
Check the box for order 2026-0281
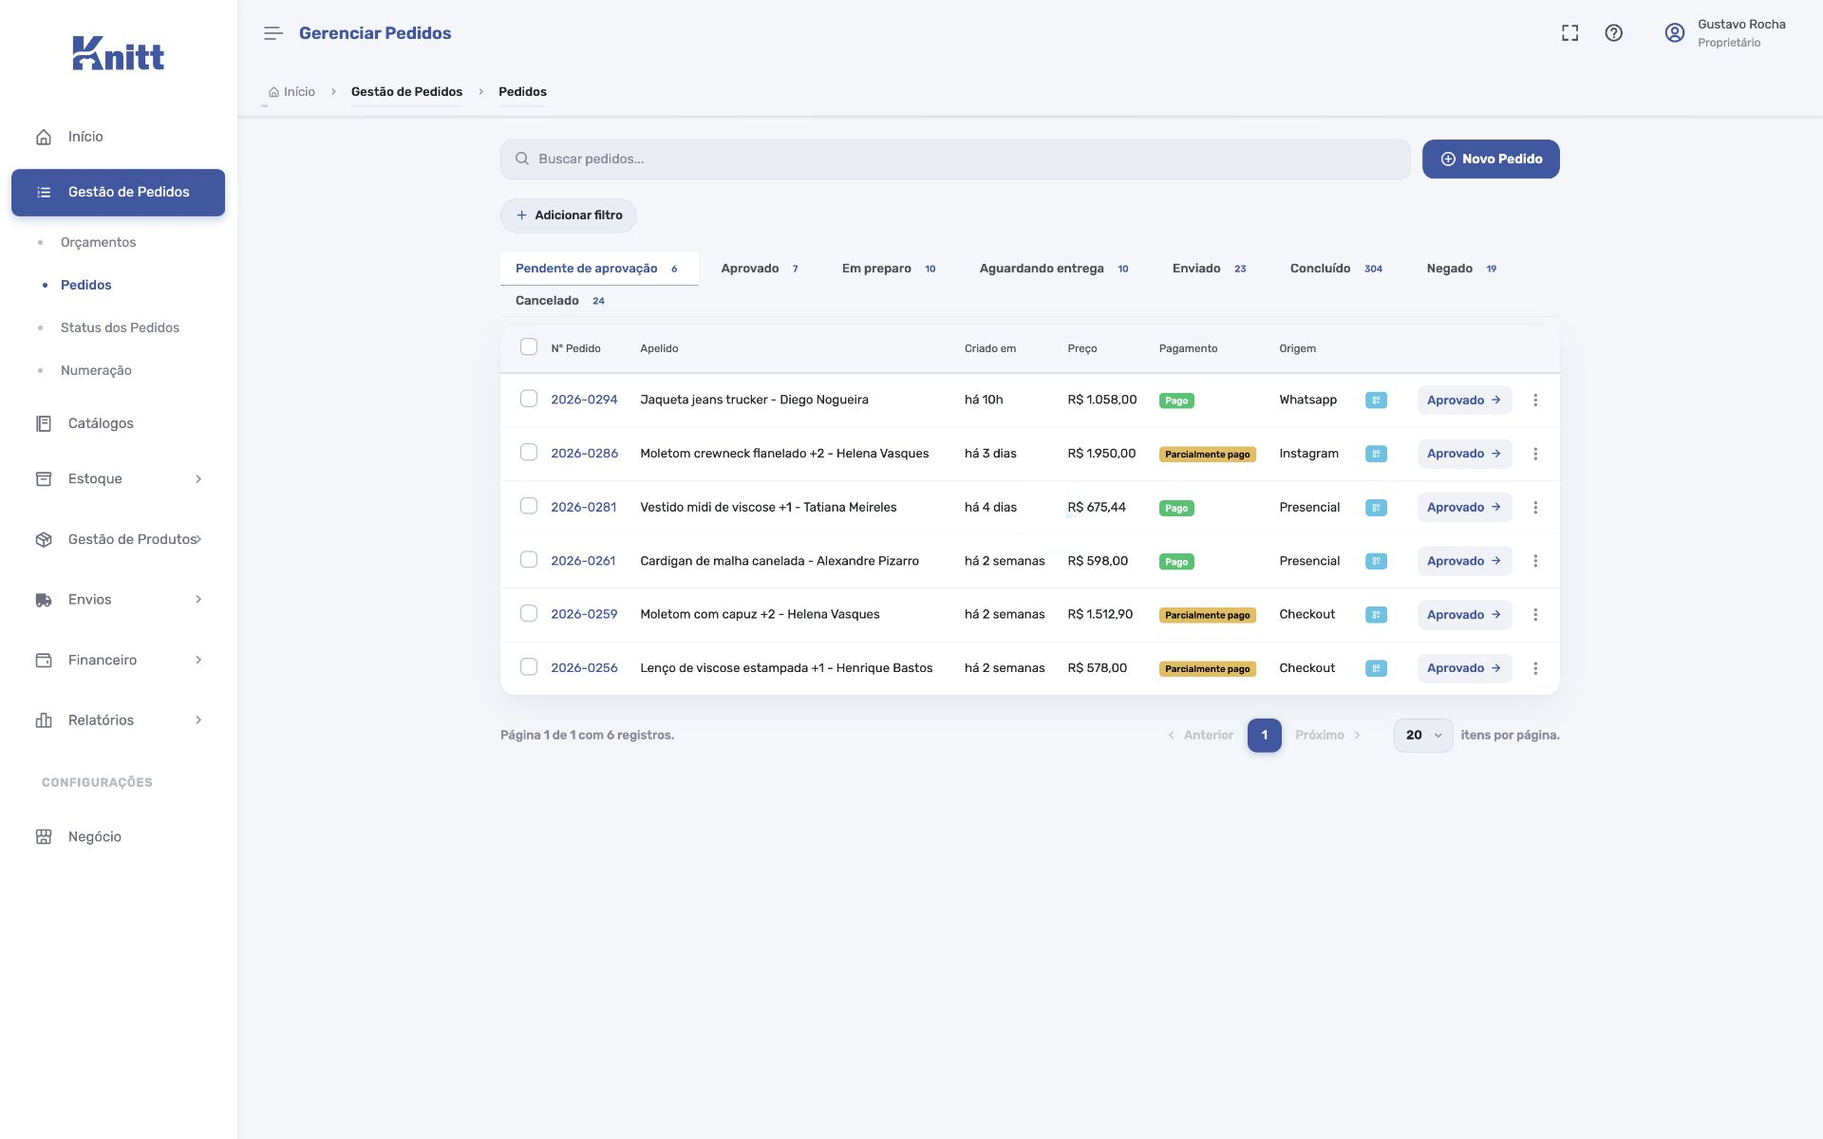tap(529, 506)
